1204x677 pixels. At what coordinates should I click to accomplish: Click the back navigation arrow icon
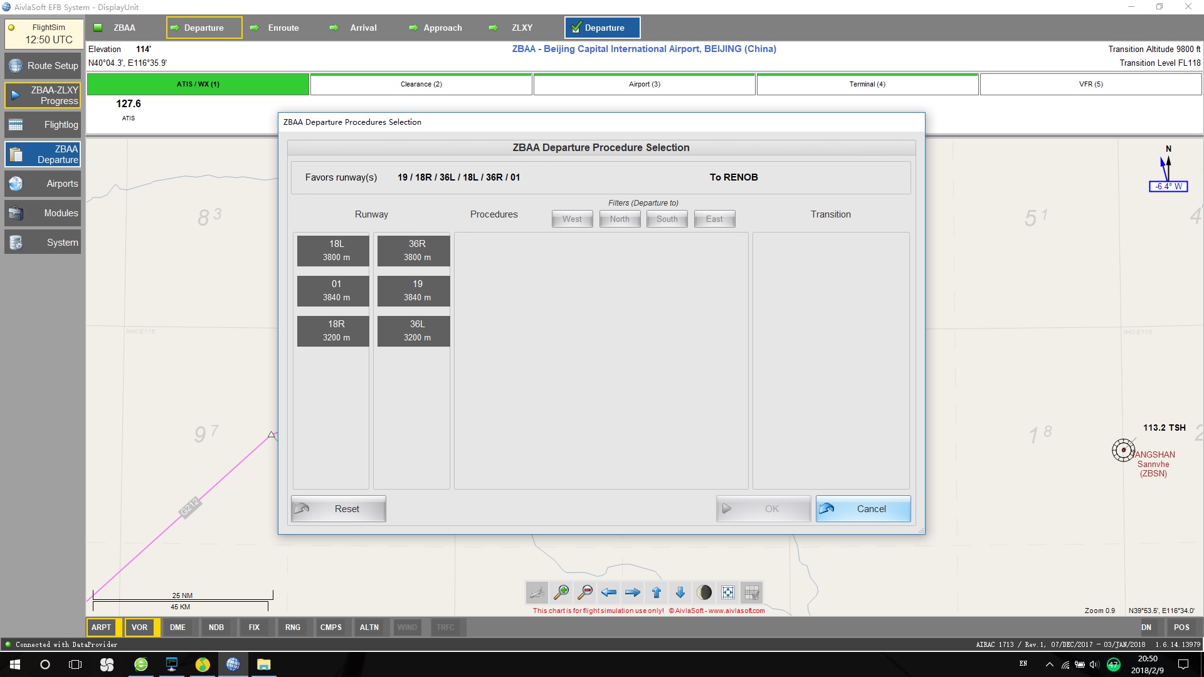point(610,592)
